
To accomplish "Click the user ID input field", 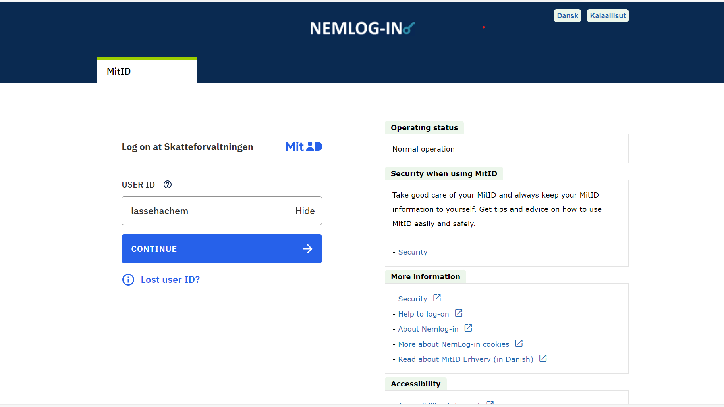I will tap(222, 211).
